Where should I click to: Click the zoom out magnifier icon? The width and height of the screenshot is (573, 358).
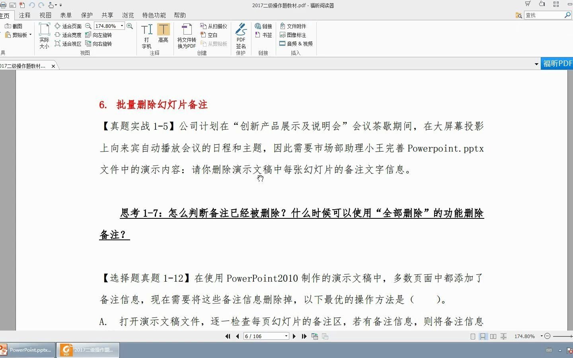click(88, 26)
